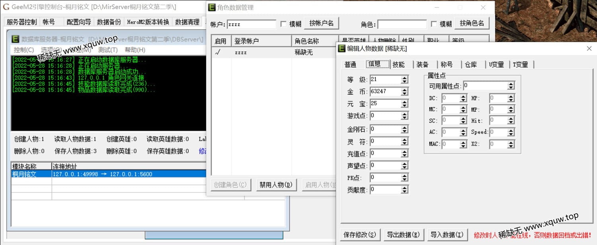Open 帮助(H) menu in database server
This screenshot has height=245, width=597.
coord(135,50)
